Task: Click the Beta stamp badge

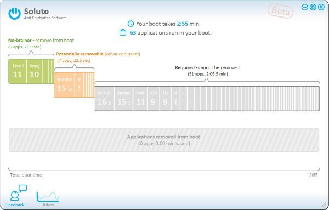Action: 281,11
